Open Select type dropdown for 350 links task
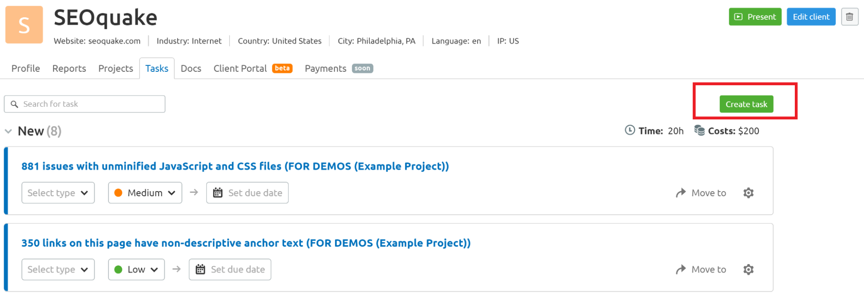 pyautogui.click(x=58, y=270)
